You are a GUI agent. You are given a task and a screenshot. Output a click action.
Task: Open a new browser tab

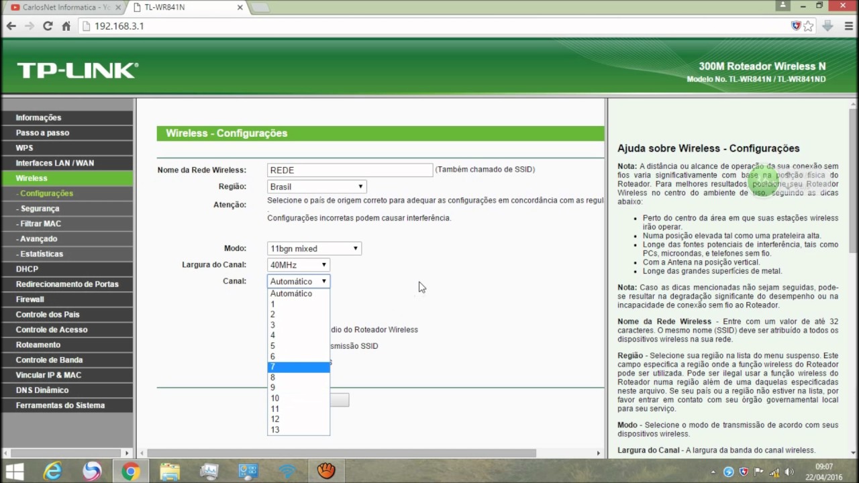pyautogui.click(x=260, y=7)
